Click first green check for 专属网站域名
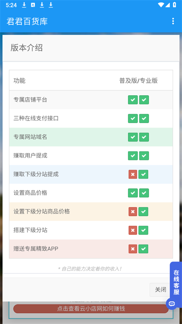Image resolution: width=182 pixels, height=324 pixels. tap(133, 137)
